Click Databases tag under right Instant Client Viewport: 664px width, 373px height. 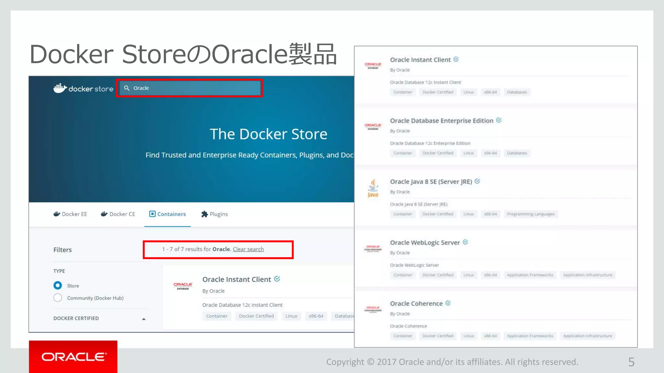coord(517,92)
